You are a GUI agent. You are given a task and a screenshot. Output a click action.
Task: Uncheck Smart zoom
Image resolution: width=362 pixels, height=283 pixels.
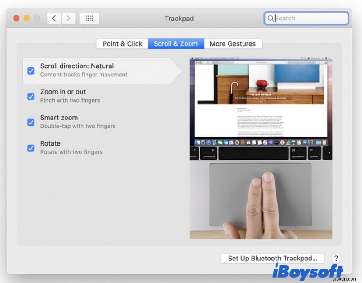[x=31, y=122]
